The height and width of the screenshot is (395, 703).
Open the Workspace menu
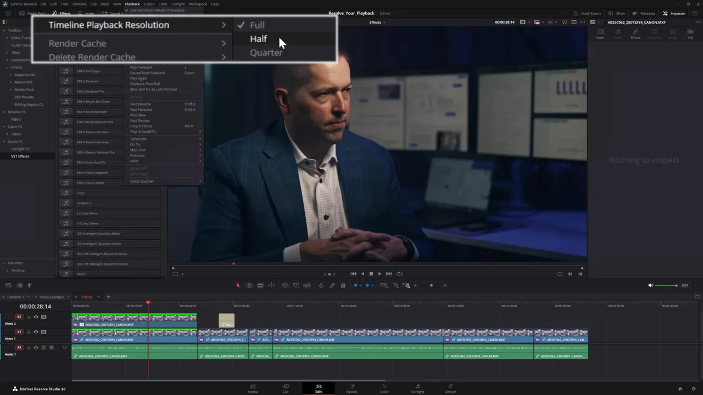click(198, 4)
